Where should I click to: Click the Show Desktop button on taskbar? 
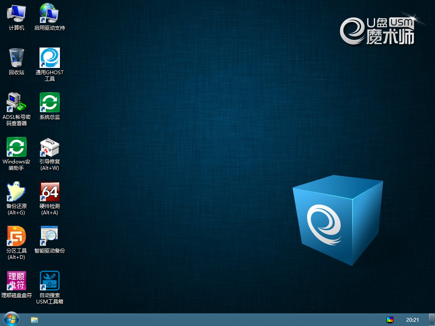click(x=432, y=320)
